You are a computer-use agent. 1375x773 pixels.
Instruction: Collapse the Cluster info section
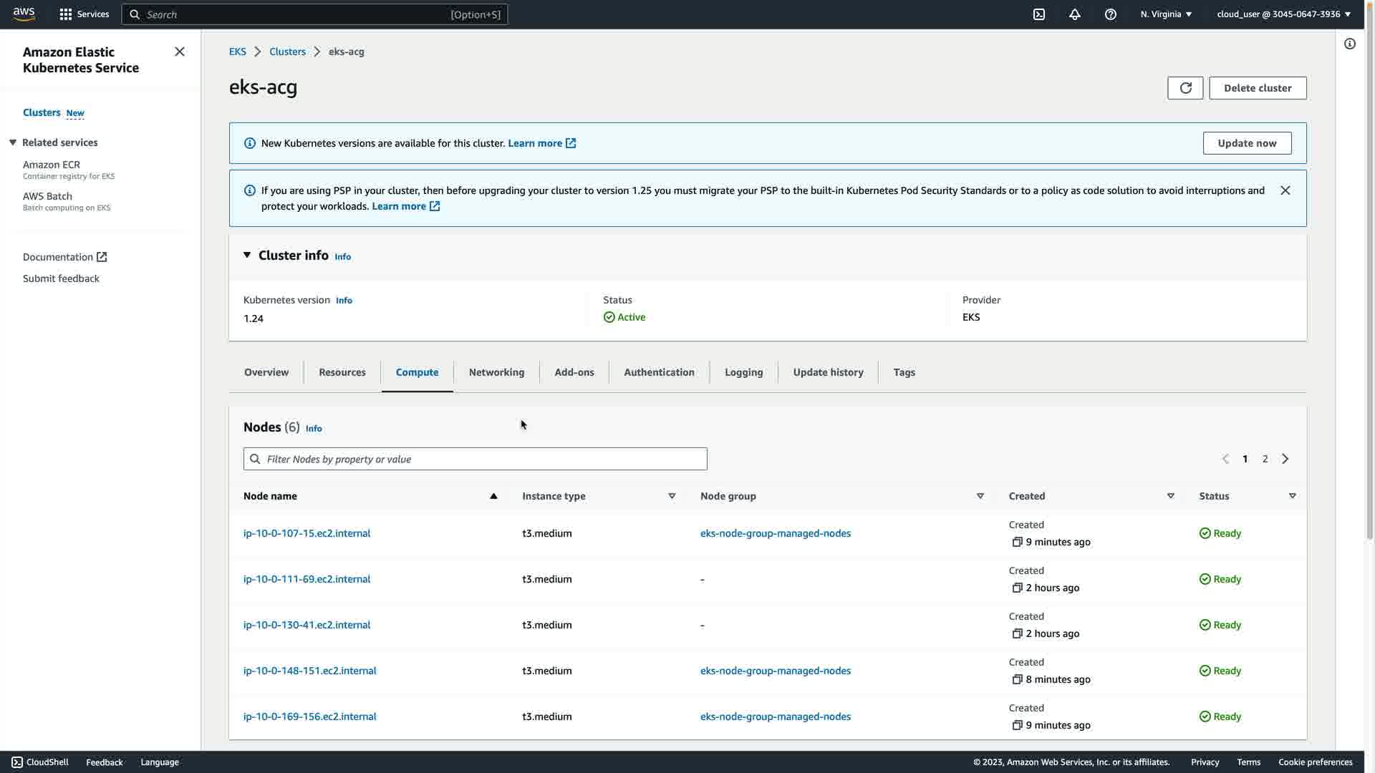pyautogui.click(x=247, y=256)
